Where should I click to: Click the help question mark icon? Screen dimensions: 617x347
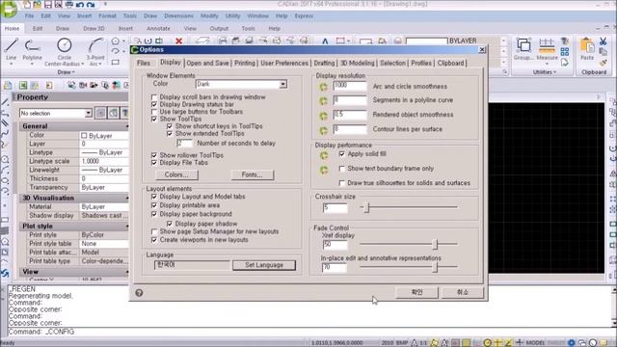click(139, 293)
